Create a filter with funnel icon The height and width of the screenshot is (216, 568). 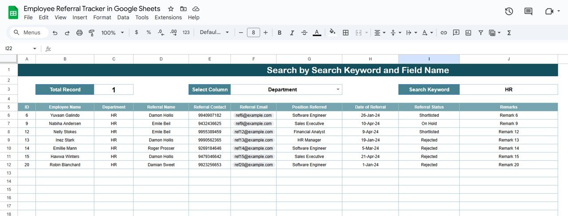coord(481,33)
